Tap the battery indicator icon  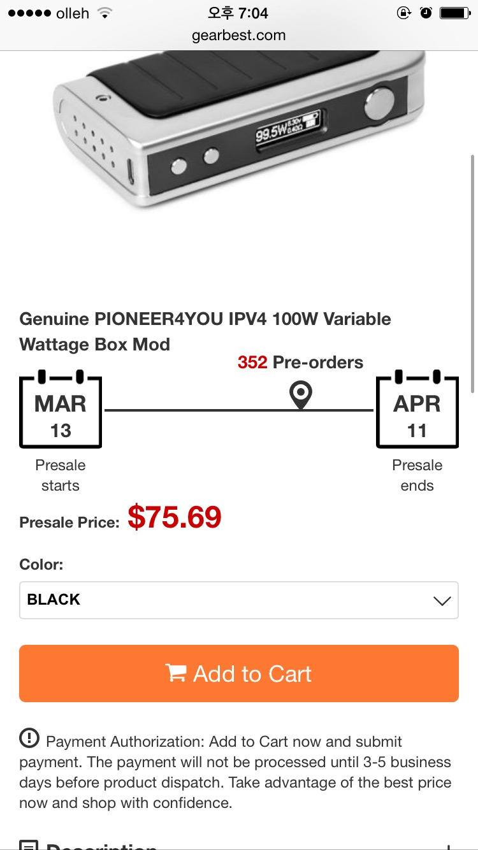[454, 13]
